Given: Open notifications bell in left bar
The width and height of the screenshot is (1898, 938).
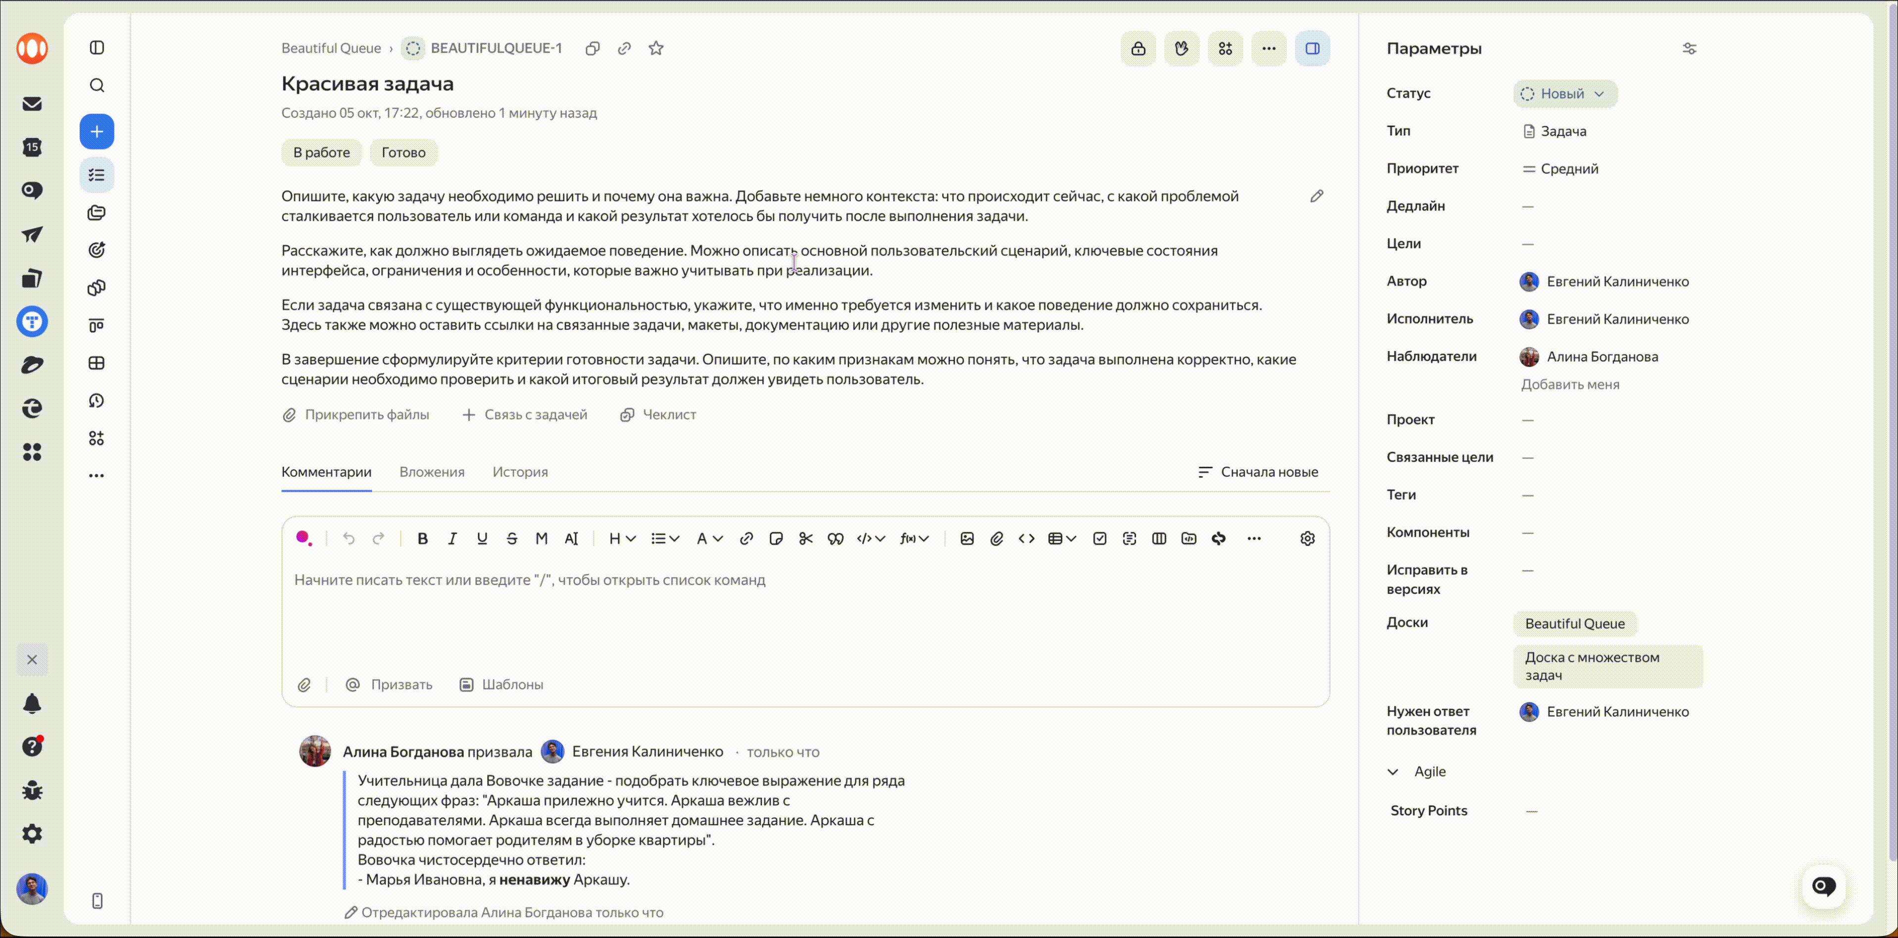Looking at the screenshot, I should (32, 704).
